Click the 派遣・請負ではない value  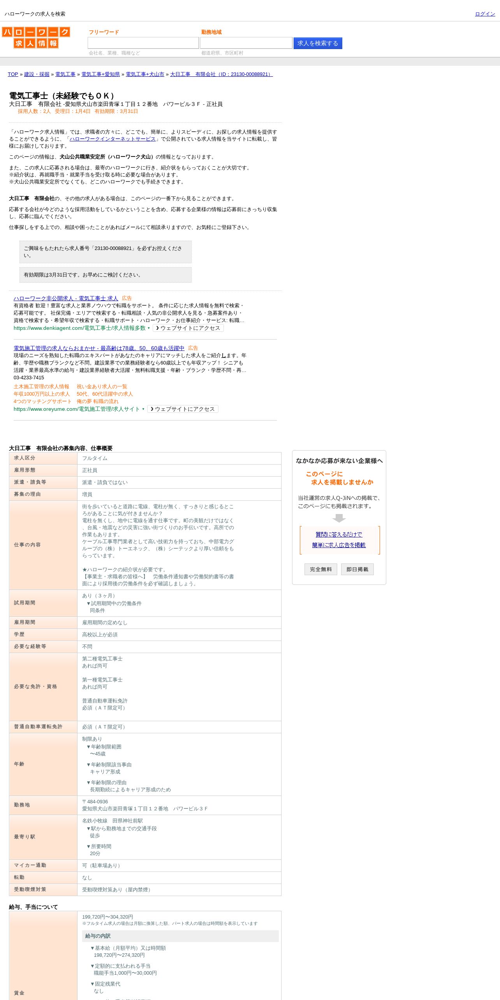(105, 483)
